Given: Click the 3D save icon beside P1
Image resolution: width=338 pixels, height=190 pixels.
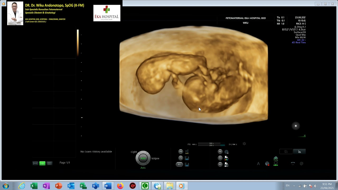Looking at the screenshot, I should pyautogui.click(x=187, y=164).
